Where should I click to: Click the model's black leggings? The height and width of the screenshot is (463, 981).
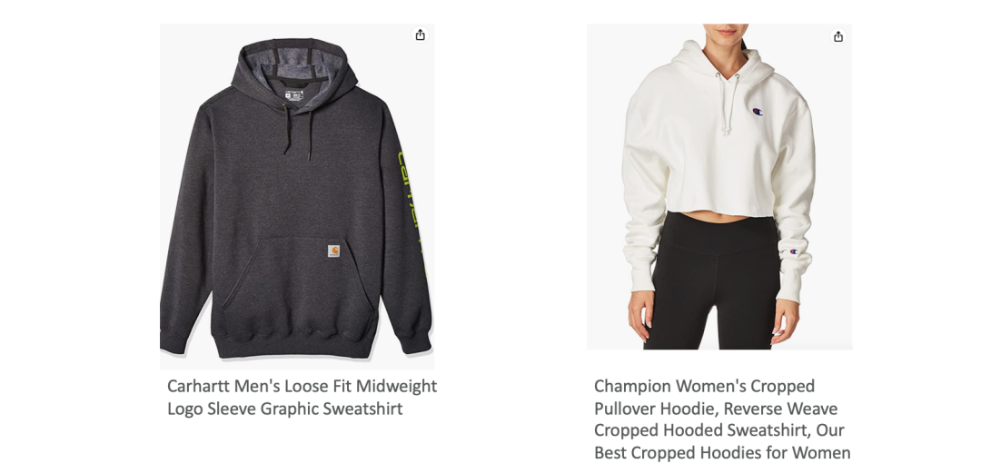click(713, 281)
